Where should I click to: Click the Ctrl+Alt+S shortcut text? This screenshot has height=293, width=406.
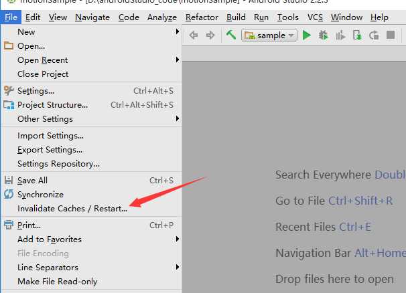(153, 91)
